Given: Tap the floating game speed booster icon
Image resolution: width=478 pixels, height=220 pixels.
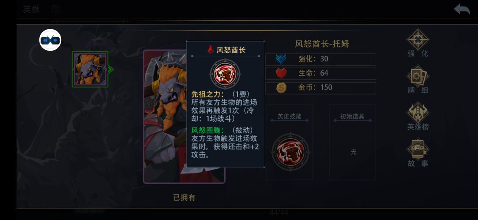Looking at the screenshot, I should click(x=50, y=40).
